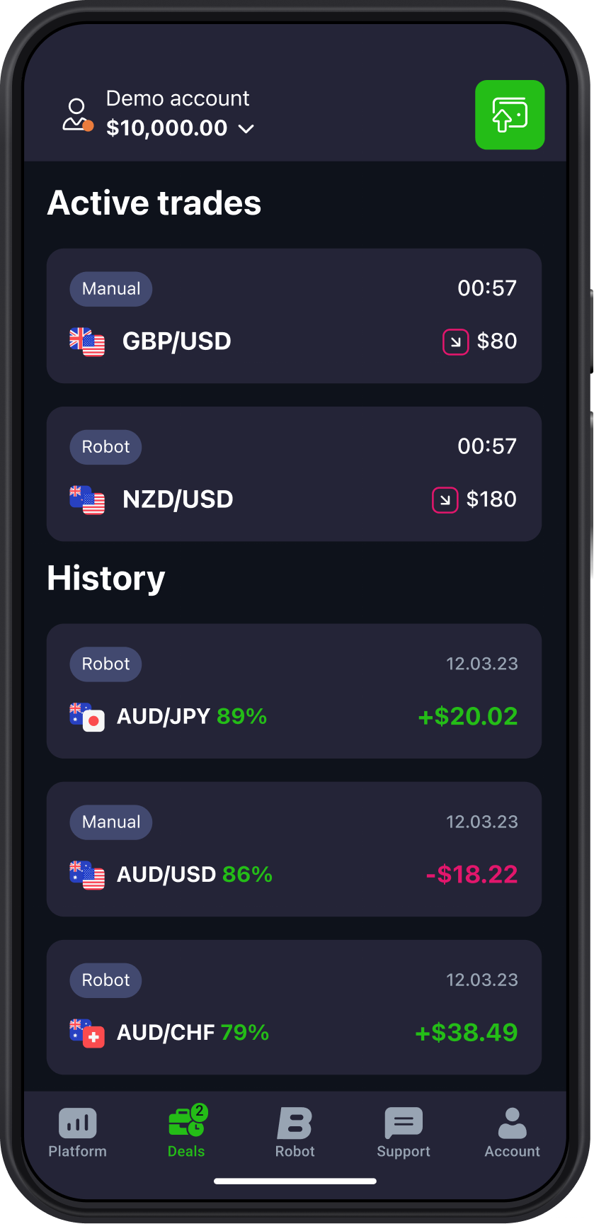Click the GBP/USD down-arrow direction icon

point(456,342)
